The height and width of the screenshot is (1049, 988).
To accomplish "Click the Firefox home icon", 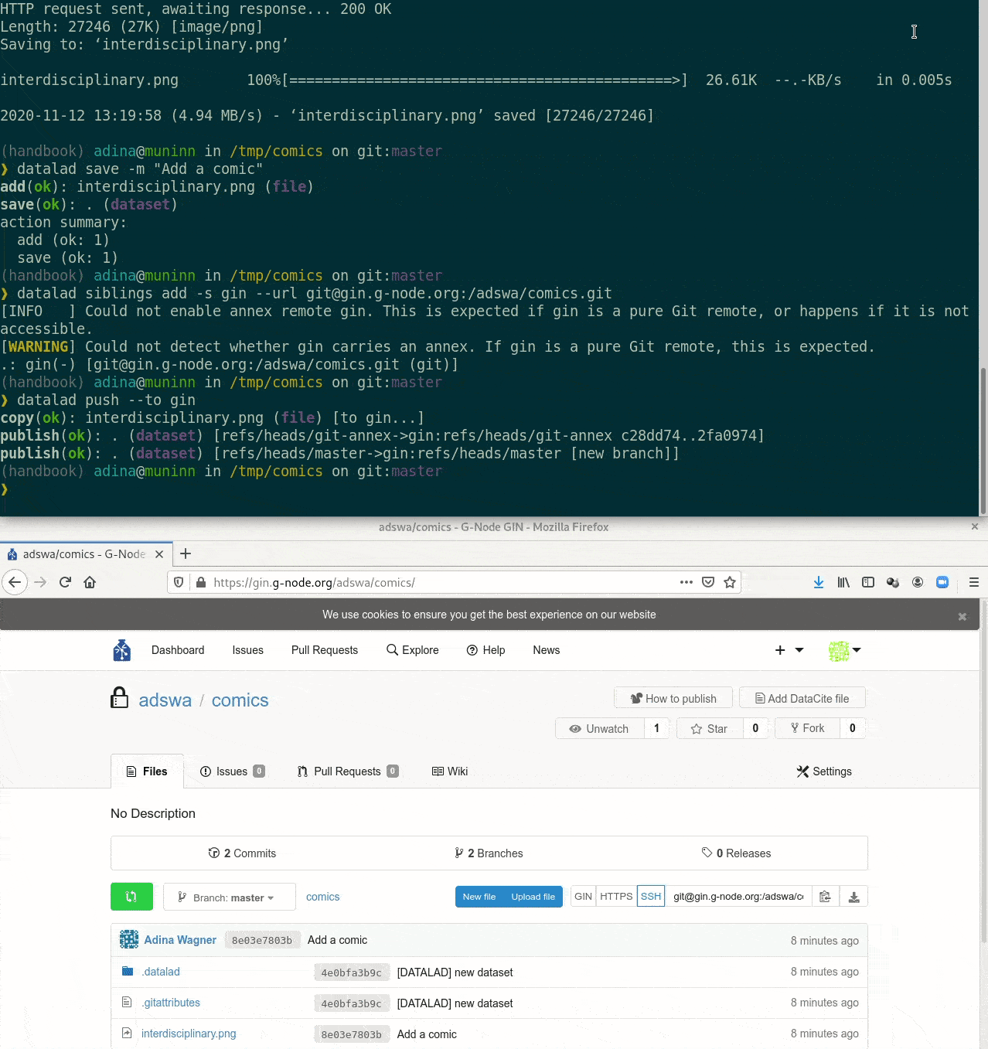I will pos(90,582).
